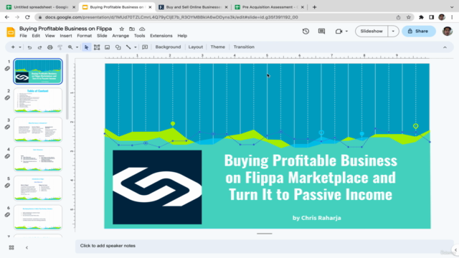This screenshot has width=459, height=258.
Task: Hide the menus with collapse chevron
Action: click(445, 47)
